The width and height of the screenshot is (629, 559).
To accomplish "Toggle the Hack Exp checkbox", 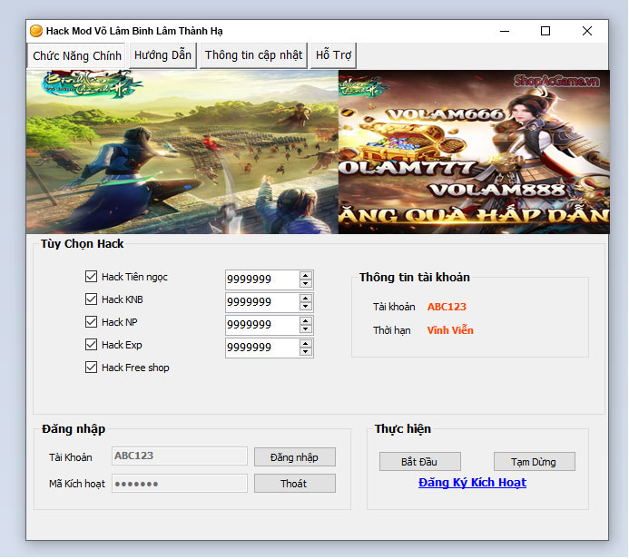I will pos(91,345).
